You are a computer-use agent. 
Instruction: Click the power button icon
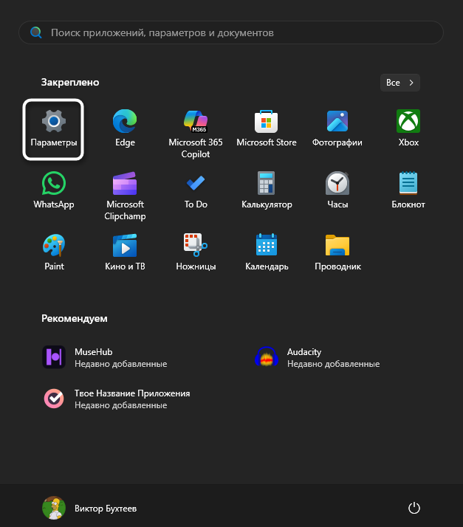(414, 508)
